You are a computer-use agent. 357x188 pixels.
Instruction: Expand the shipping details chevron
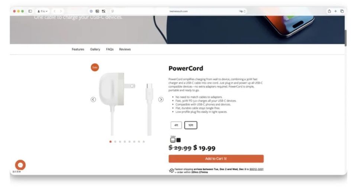tap(176, 172)
